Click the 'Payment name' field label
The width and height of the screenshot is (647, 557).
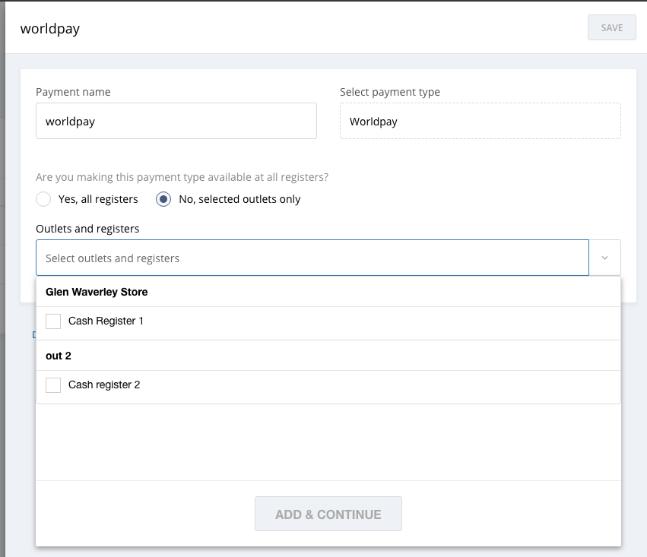click(x=73, y=92)
